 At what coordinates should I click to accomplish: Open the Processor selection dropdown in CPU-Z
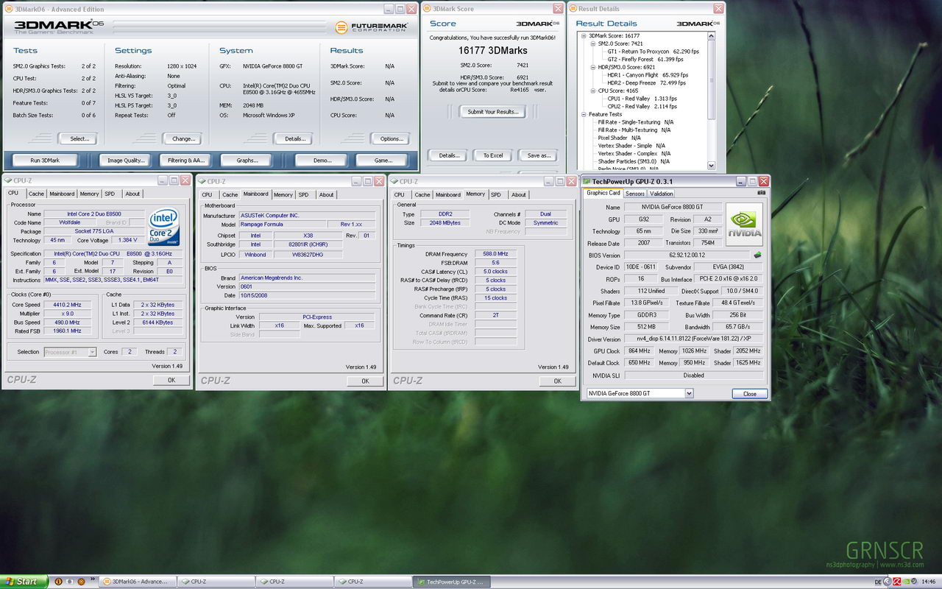[92, 352]
